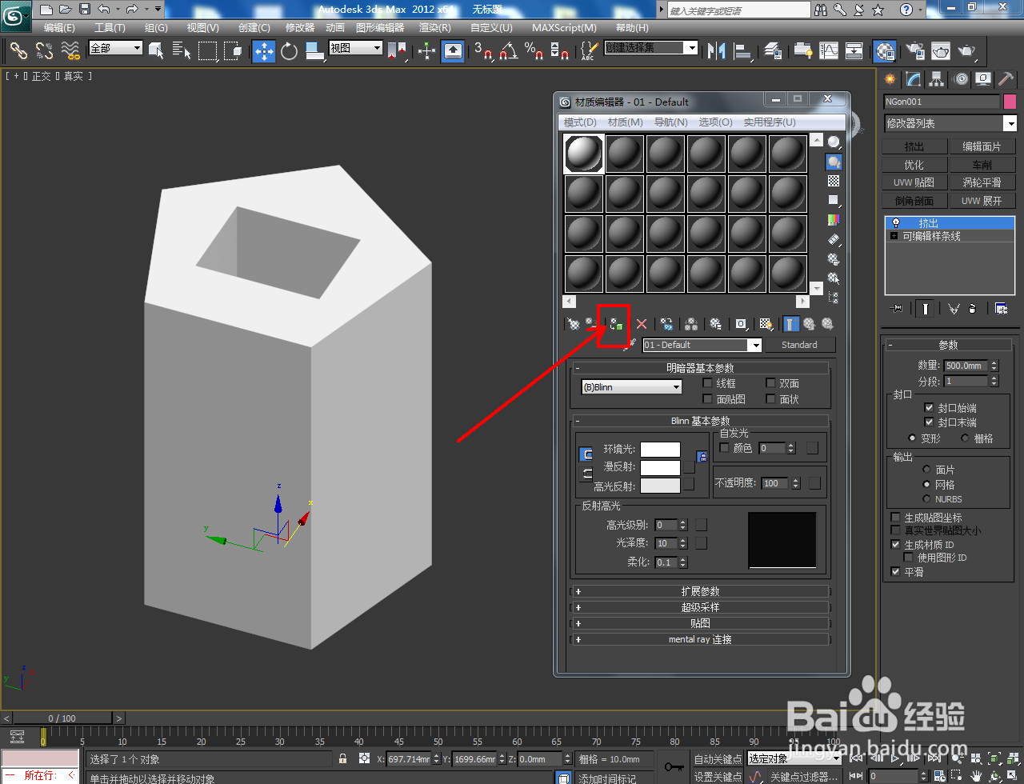Click the Unlink Selection tool
Viewport: 1024px width, 784px height.
pyautogui.click(x=45, y=51)
